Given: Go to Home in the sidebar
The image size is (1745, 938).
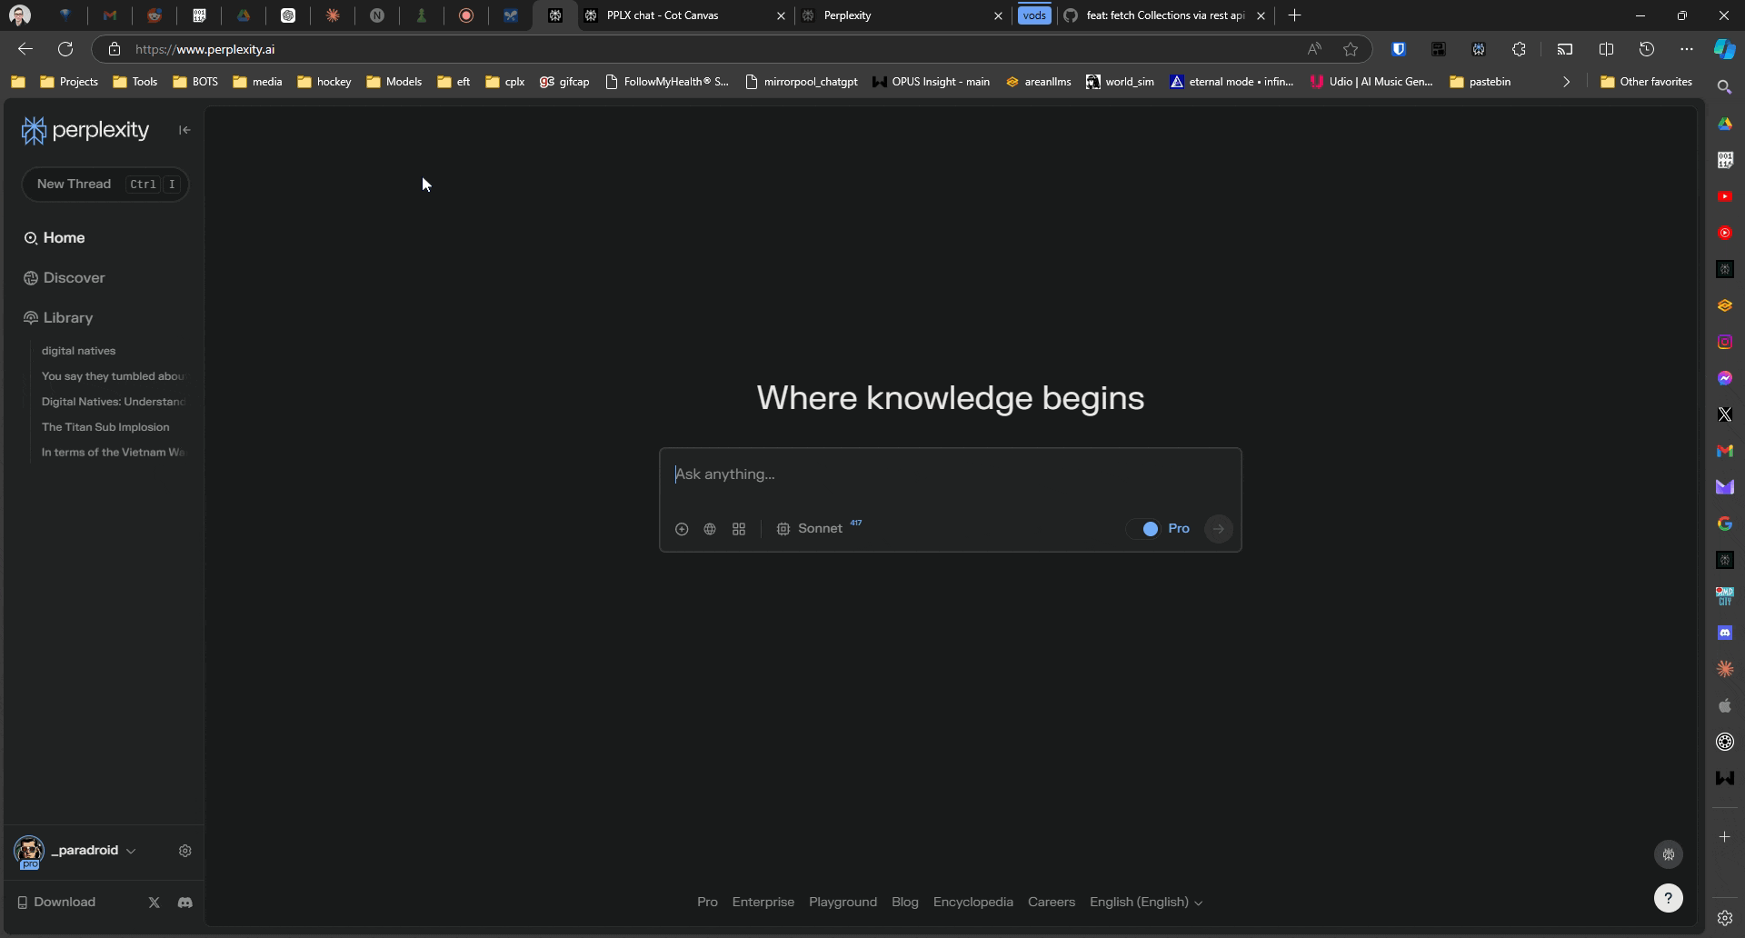Looking at the screenshot, I should pos(55,238).
